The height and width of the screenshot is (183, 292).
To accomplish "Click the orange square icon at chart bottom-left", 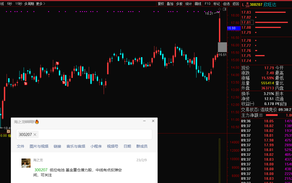I will [8, 131].
